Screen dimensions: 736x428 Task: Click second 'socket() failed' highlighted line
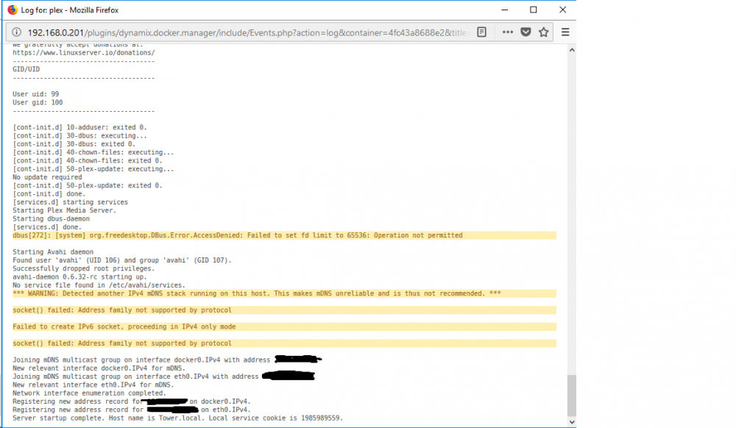tap(284, 343)
